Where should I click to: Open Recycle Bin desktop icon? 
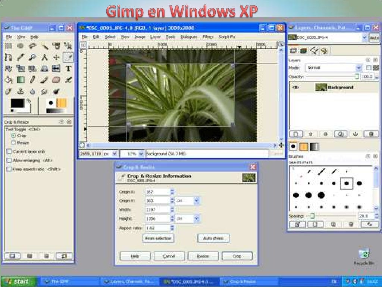coord(364,257)
